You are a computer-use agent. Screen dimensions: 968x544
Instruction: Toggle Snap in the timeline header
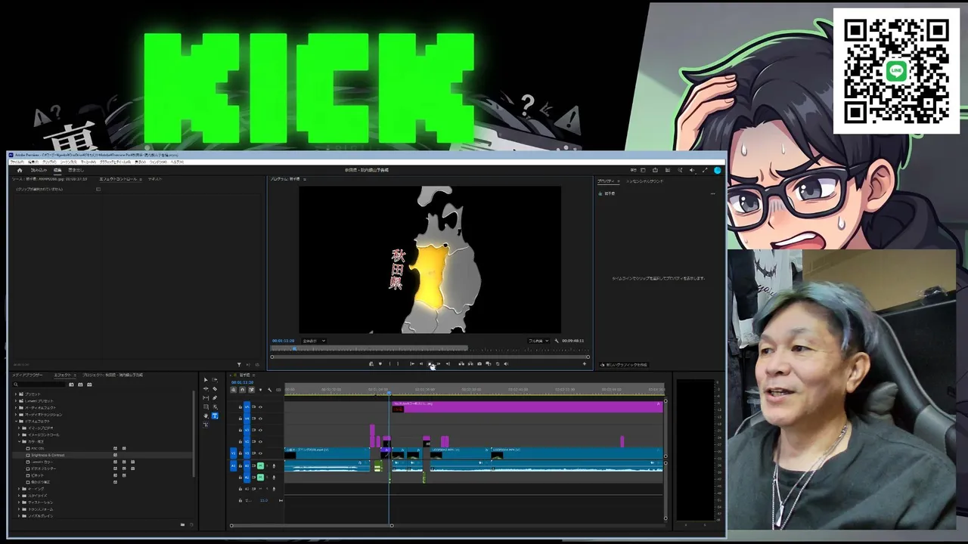(242, 390)
